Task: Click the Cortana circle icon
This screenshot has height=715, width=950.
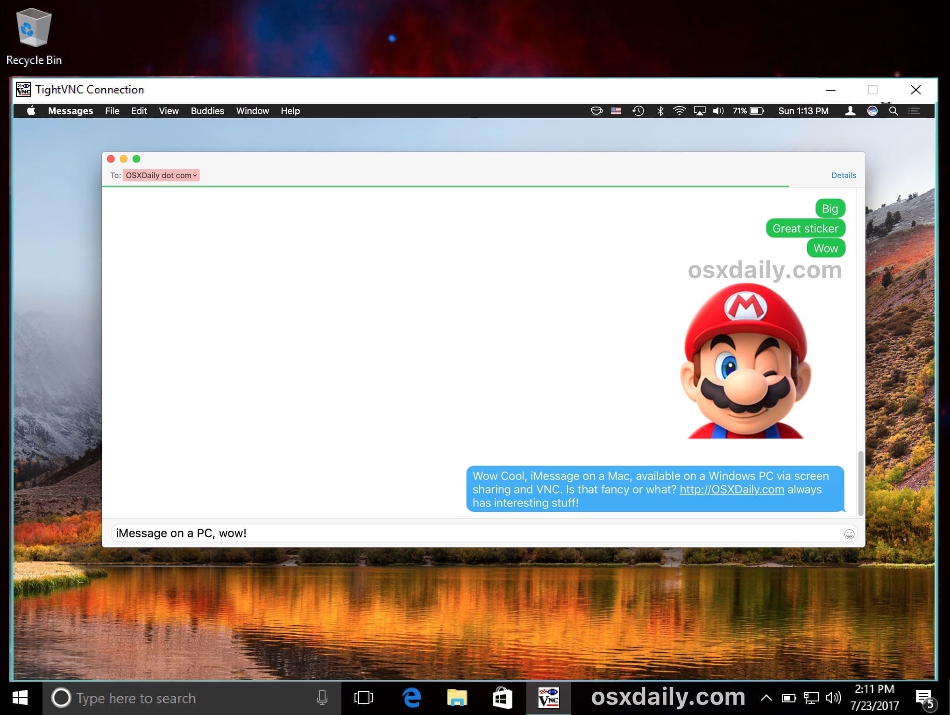Action: tap(61, 698)
